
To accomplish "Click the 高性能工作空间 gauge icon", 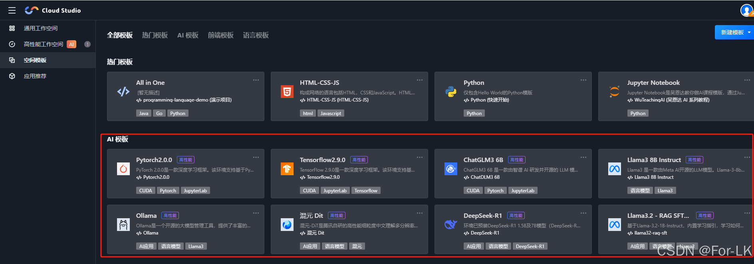I will (x=12, y=44).
